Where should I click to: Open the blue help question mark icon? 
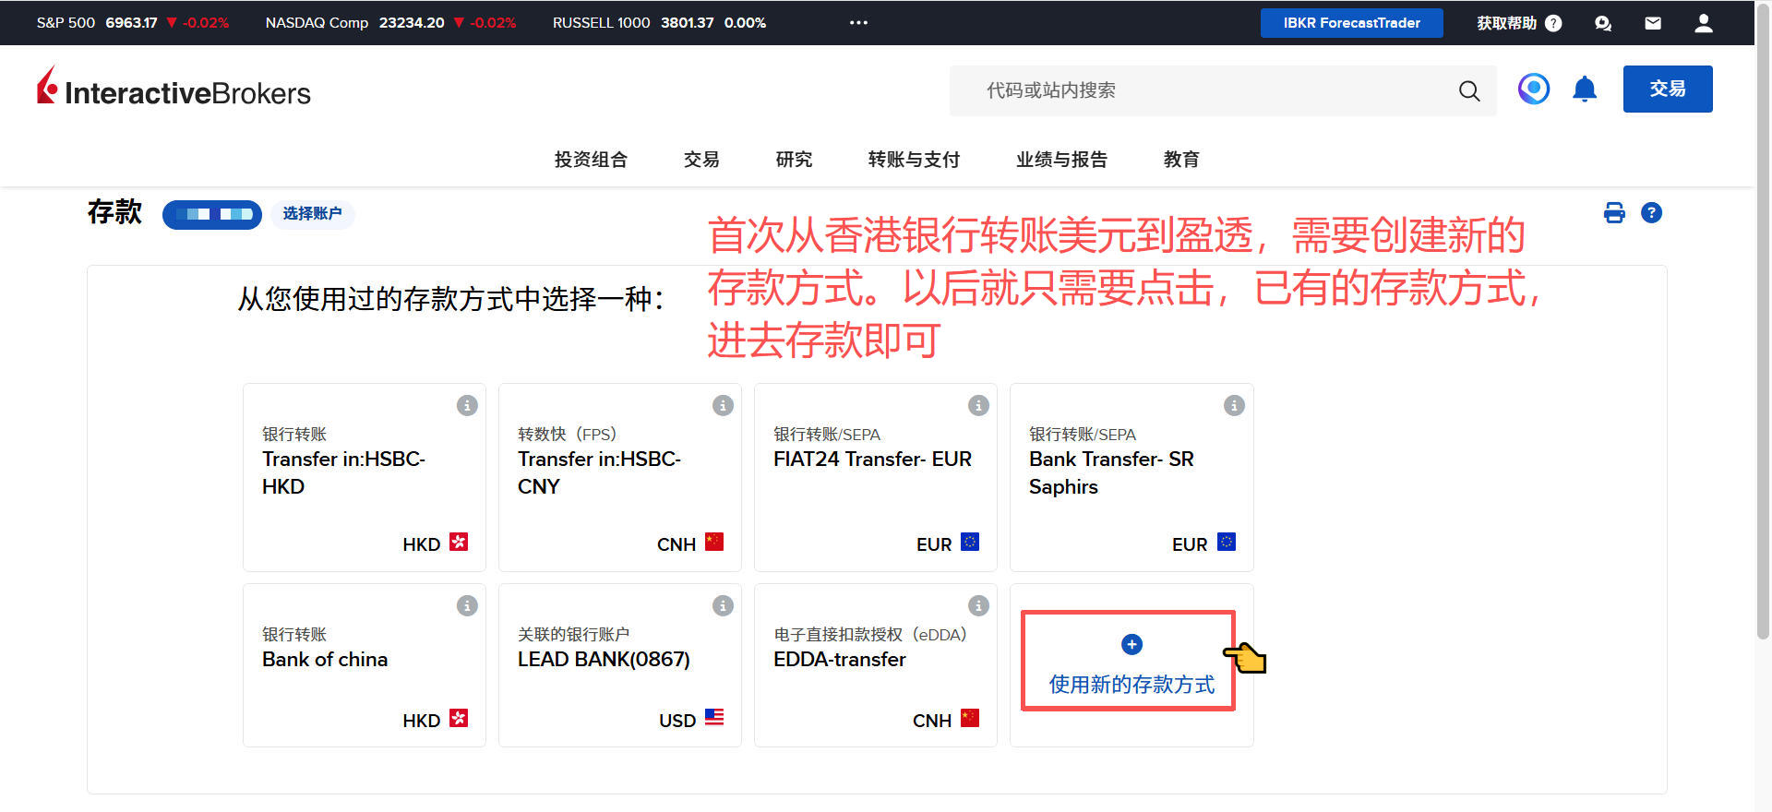1651,213
